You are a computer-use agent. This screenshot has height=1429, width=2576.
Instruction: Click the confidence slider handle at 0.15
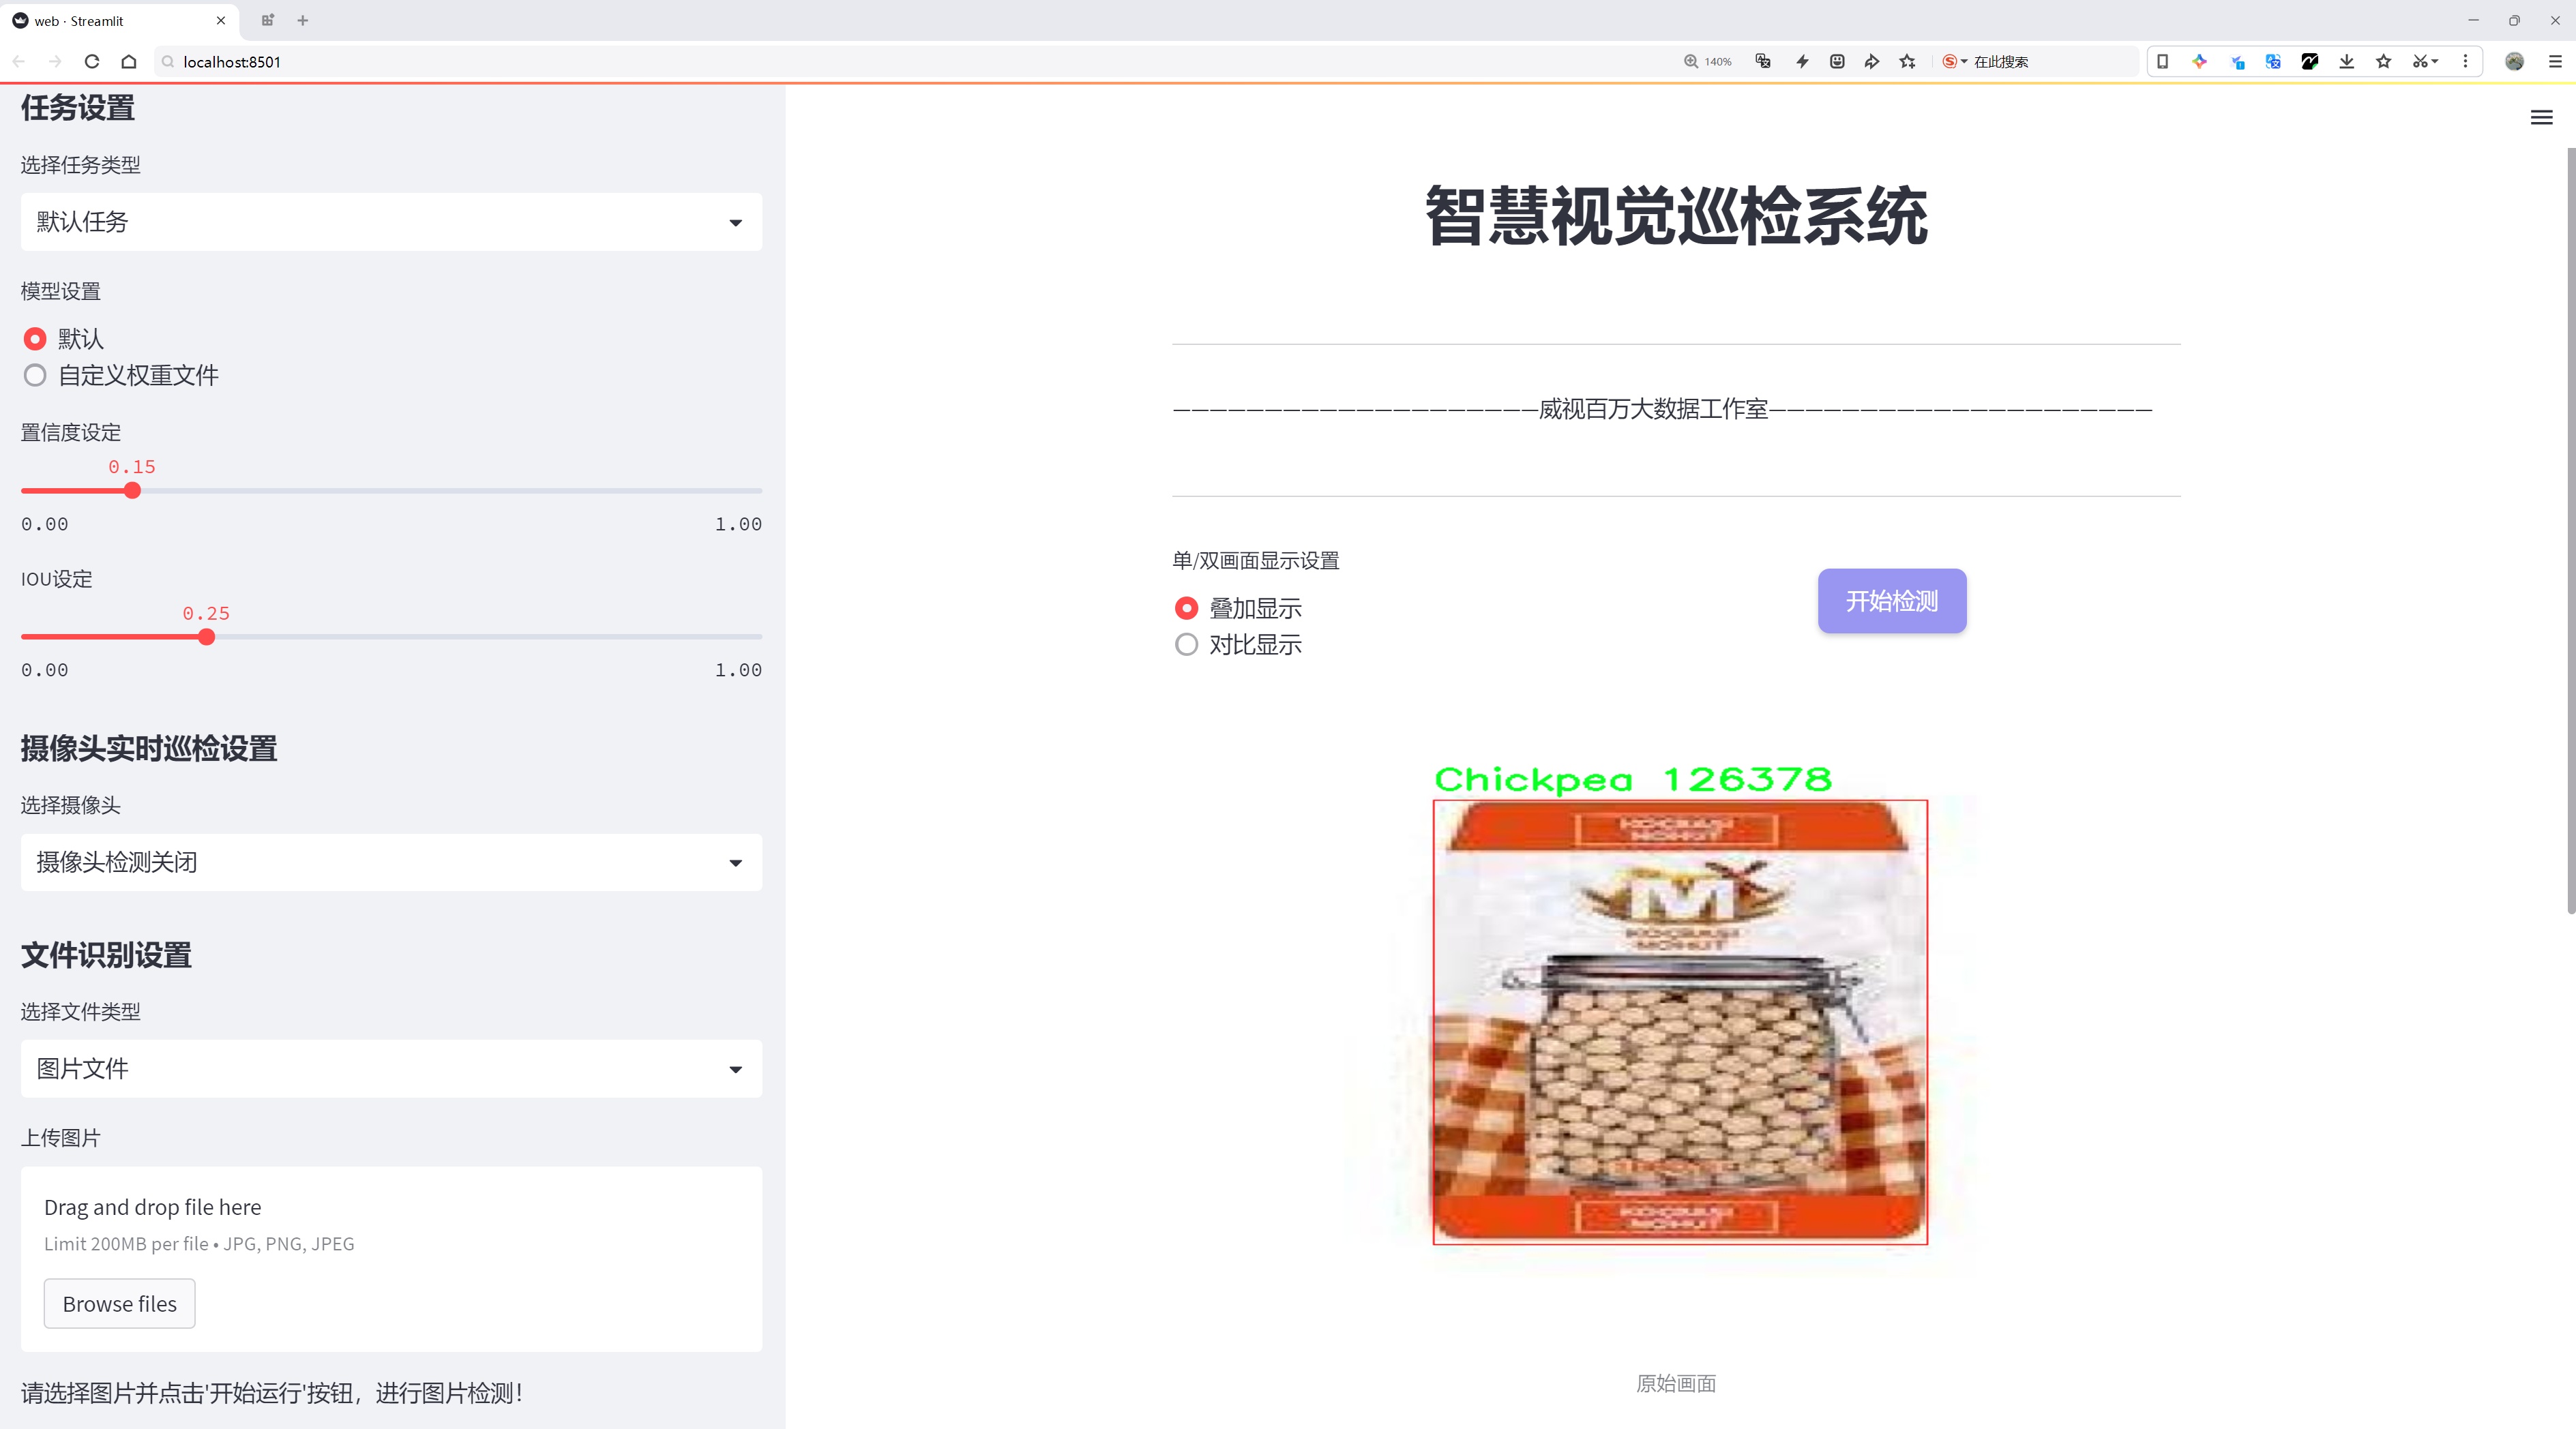[x=132, y=491]
